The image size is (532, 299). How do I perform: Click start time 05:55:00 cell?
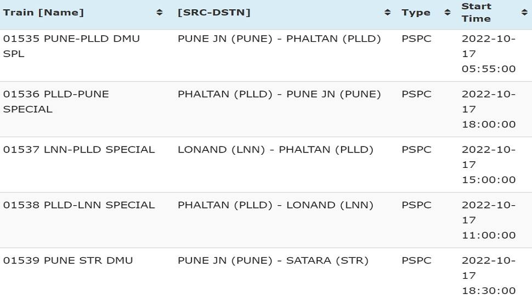click(489, 54)
